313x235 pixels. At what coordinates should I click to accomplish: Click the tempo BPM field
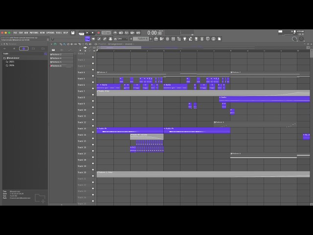point(106,33)
